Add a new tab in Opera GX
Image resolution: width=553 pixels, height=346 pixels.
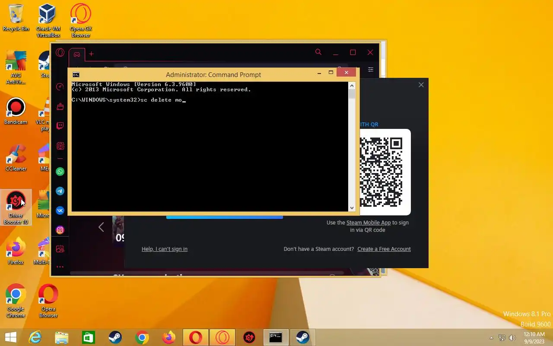coord(91,54)
